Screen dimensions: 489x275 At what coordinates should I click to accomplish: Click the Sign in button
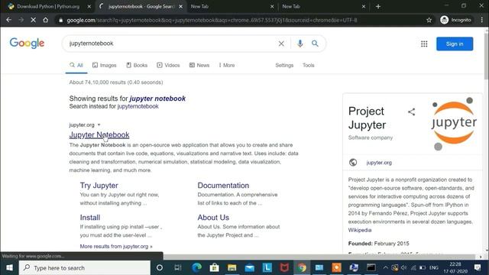(x=455, y=44)
